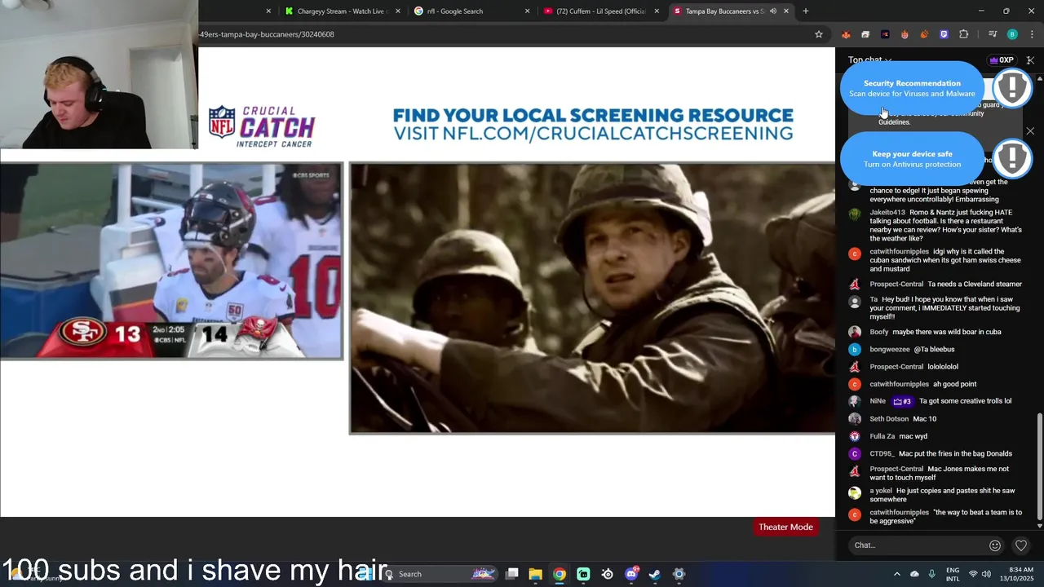The image size is (1044, 587).
Task: Collapse the chat panel with the header icon
Action: pos(1031,60)
